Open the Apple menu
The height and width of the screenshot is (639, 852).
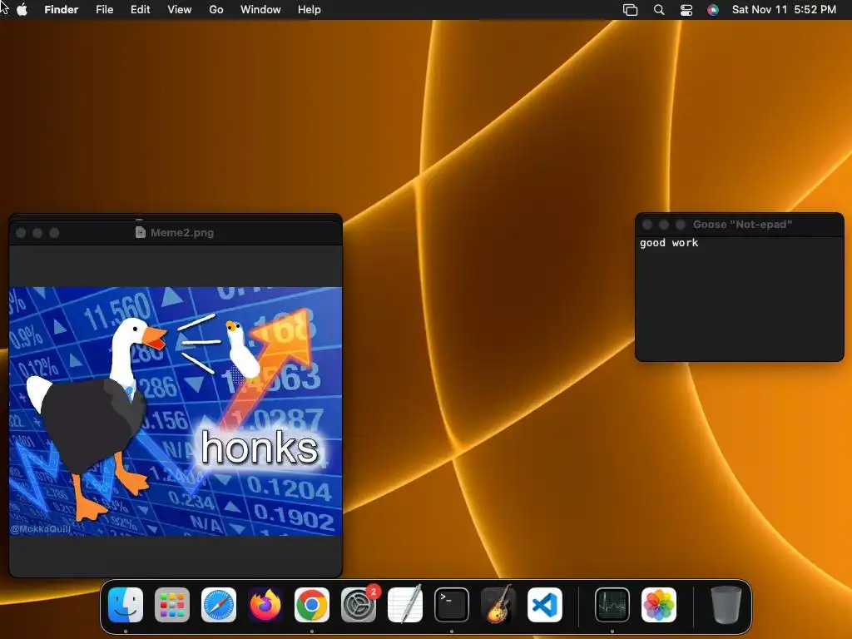coord(22,10)
